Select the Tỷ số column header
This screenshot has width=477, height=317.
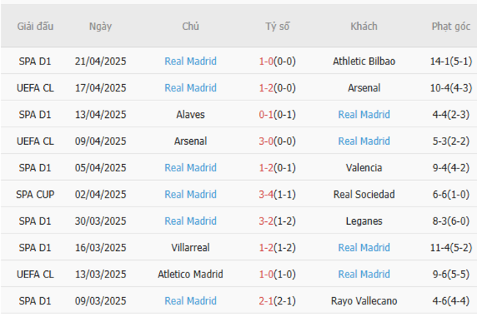pos(277,26)
